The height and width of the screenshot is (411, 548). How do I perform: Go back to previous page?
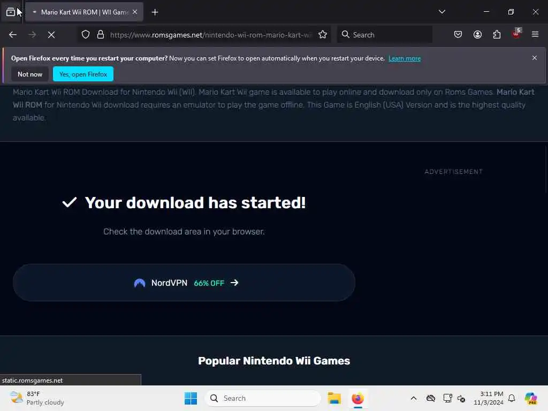click(x=13, y=35)
